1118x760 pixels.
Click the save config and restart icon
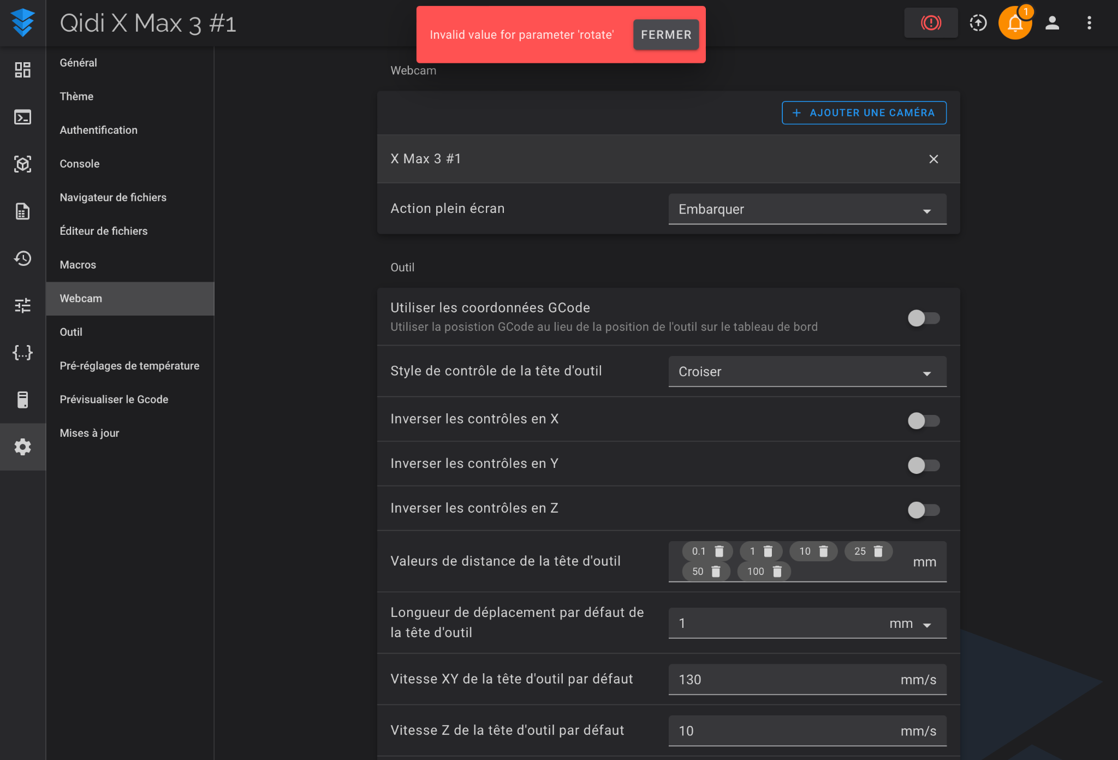pyautogui.click(x=978, y=22)
